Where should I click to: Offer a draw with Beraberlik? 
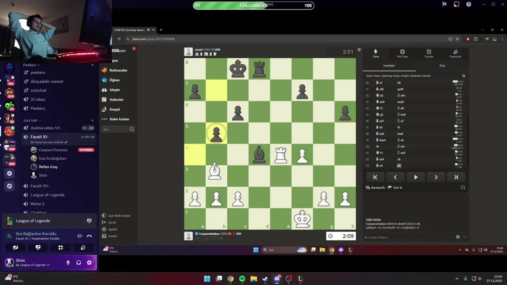click(x=375, y=188)
